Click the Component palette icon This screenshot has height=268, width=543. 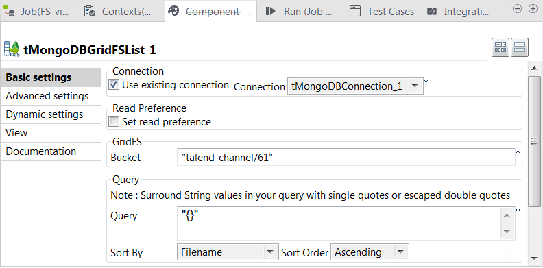click(x=173, y=11)
